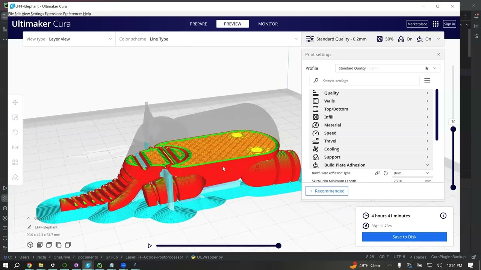
Task: Click the infill 50% icon in the settings summary
Action: (380, 39)
